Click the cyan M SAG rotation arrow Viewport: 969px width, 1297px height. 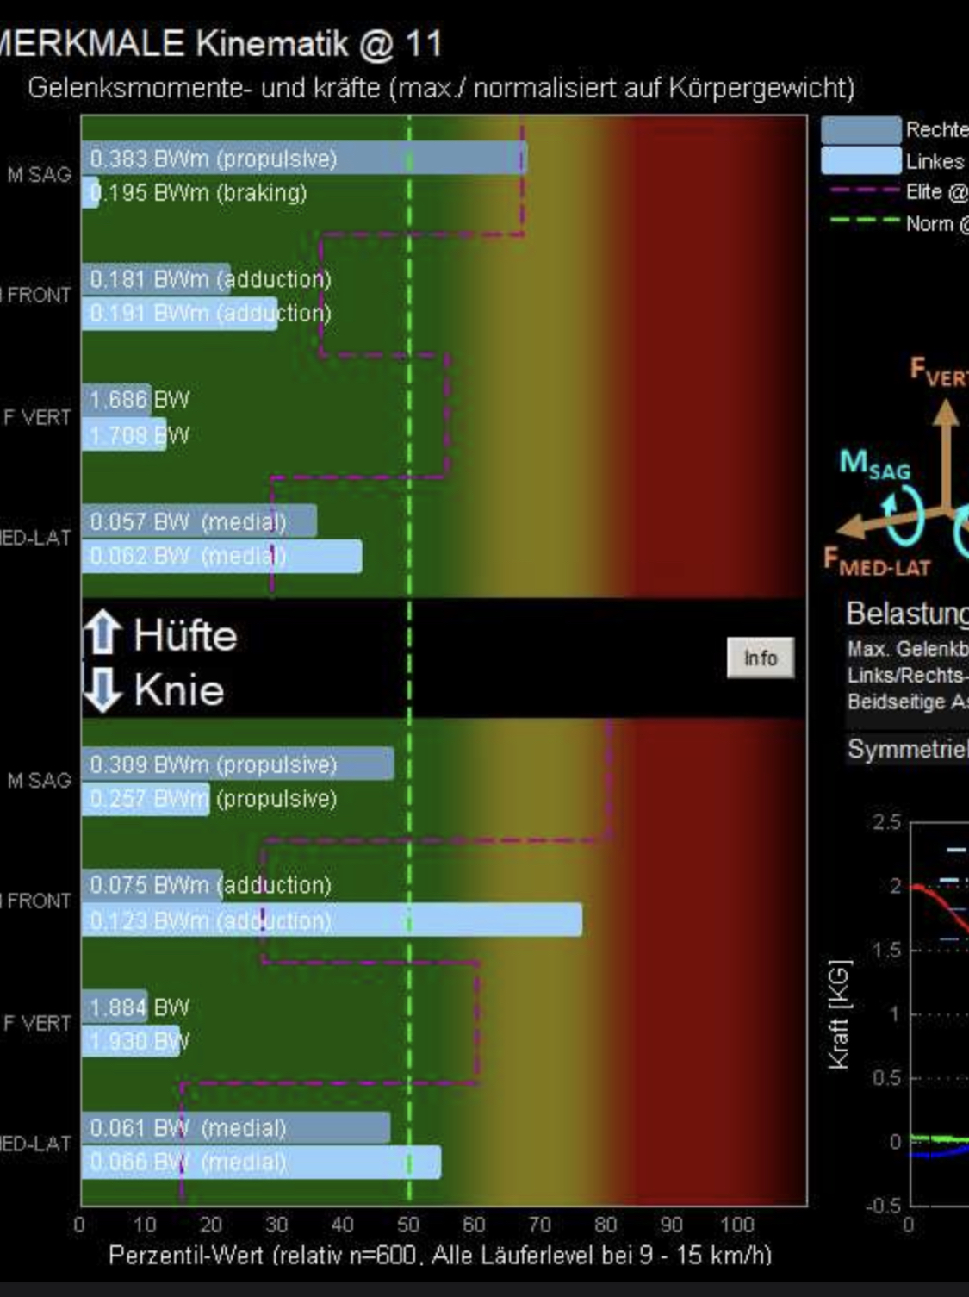(905, 515)
